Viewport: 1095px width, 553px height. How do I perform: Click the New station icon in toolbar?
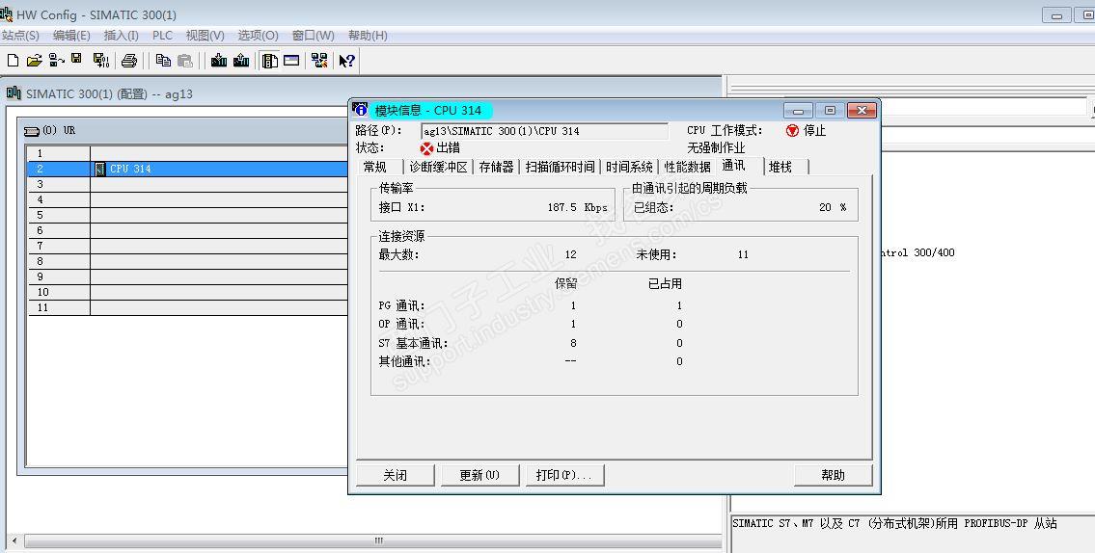click(x=13, y=61)
